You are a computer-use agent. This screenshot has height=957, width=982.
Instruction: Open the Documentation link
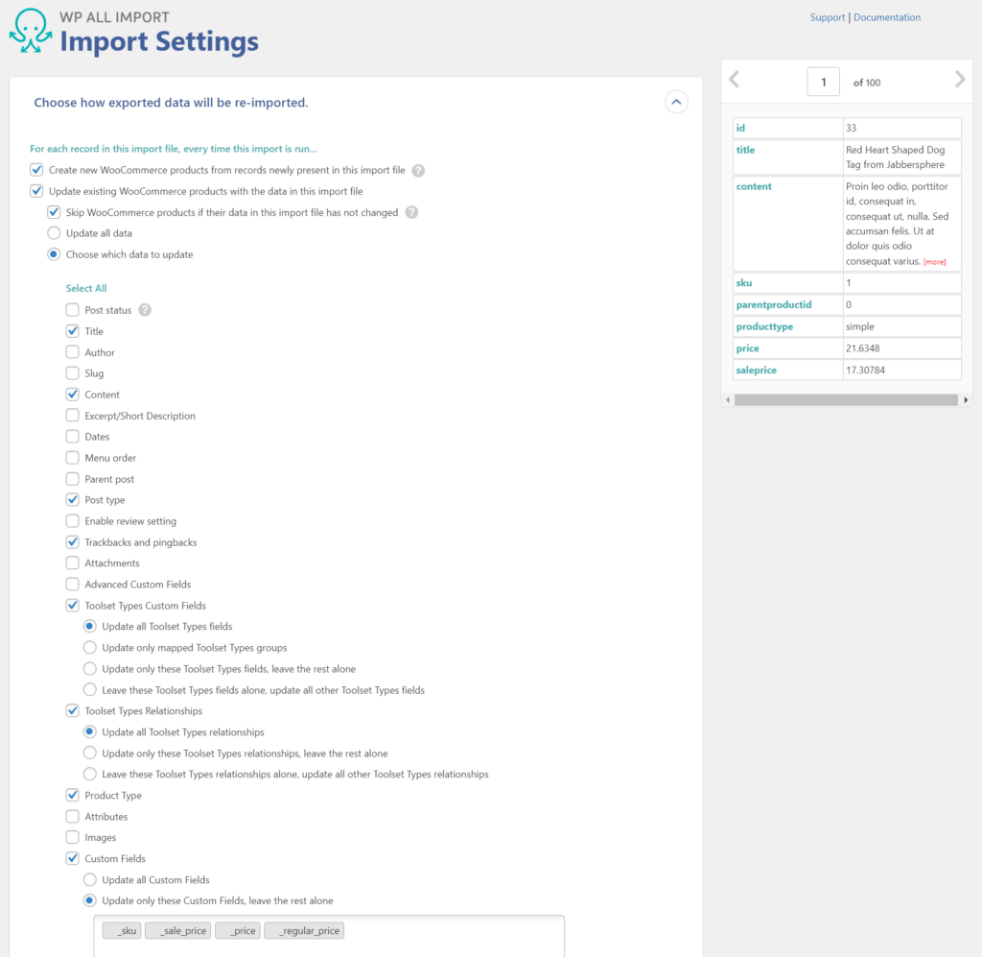[887, 17]
